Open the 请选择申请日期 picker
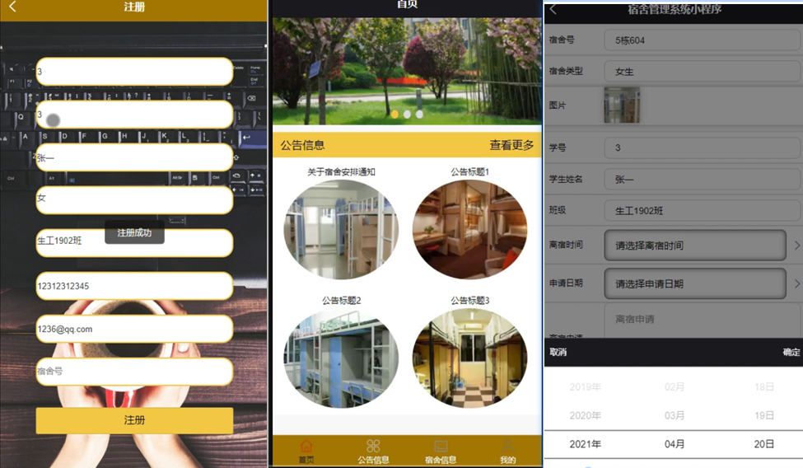Viewport: 803px width, 468px height. point(695,283)
